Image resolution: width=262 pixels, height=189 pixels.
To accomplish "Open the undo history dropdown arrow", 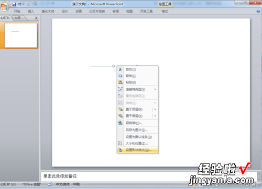I will point(24,4).
